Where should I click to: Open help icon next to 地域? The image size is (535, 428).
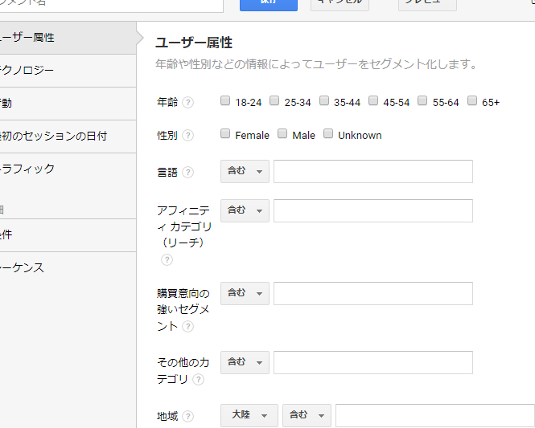[187, 416]
